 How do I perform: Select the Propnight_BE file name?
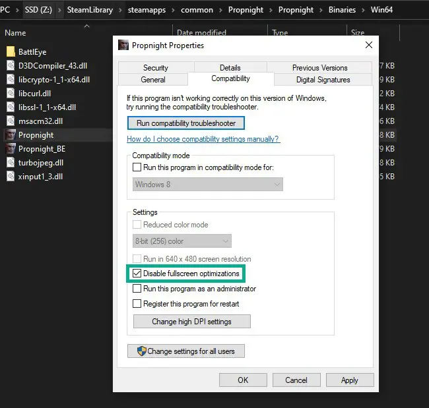tap(42, 149)
